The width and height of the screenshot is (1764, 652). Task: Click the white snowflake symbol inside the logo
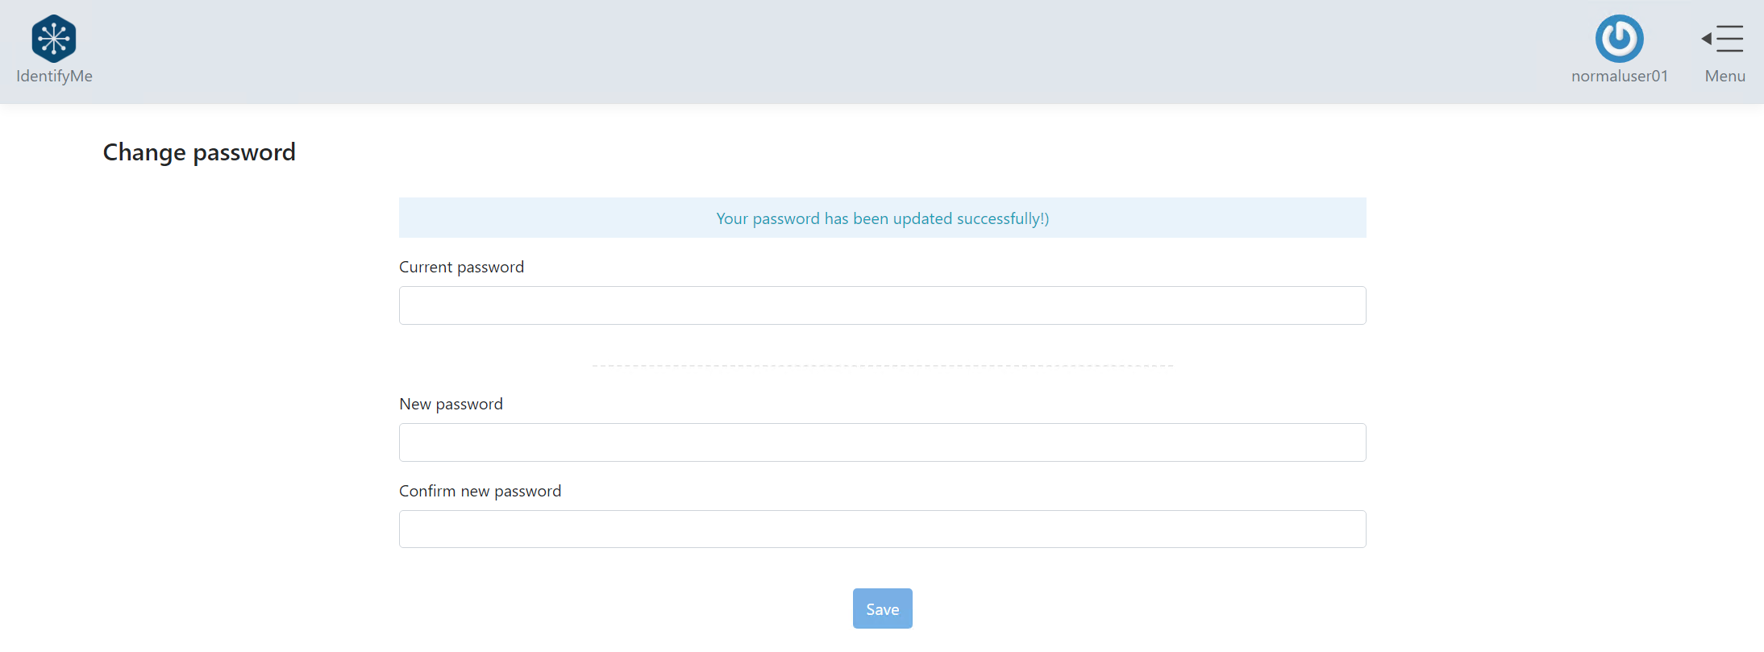pyautogui.click(x=54, y=39)
